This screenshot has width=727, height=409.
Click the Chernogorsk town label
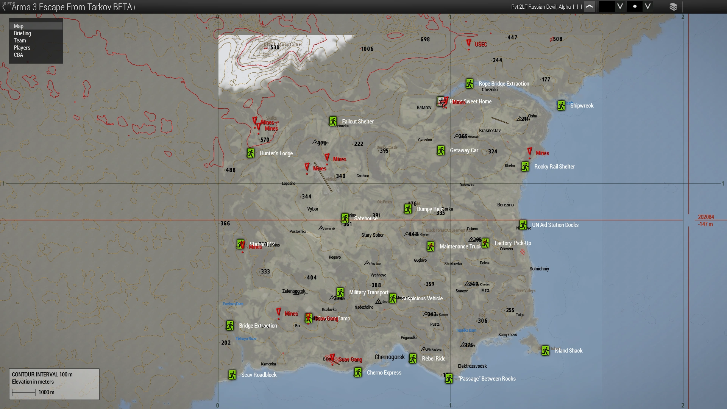click(389, 357)
